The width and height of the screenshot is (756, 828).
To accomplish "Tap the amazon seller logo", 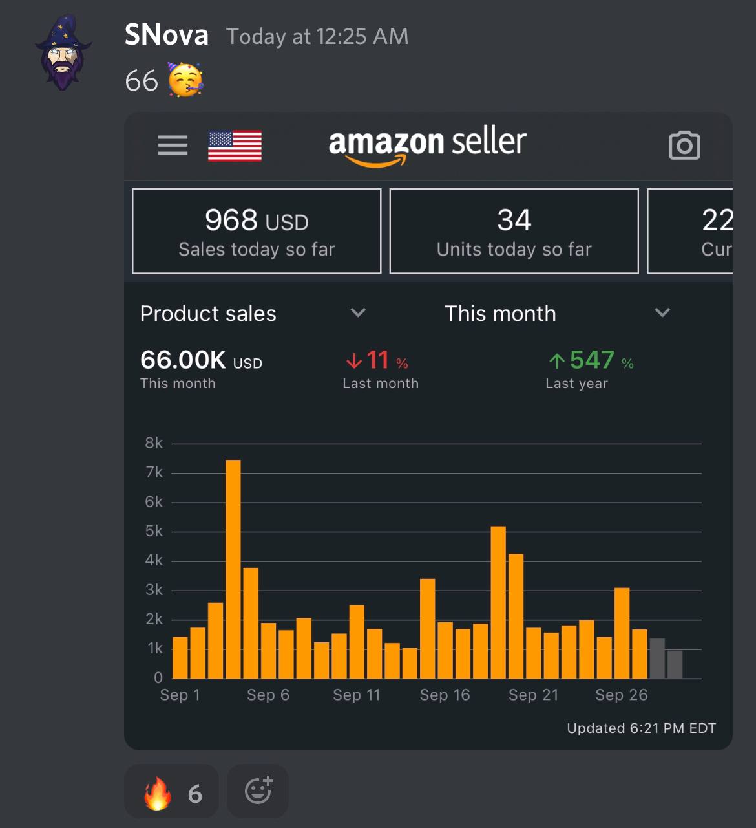I will [x=428, y=146].
